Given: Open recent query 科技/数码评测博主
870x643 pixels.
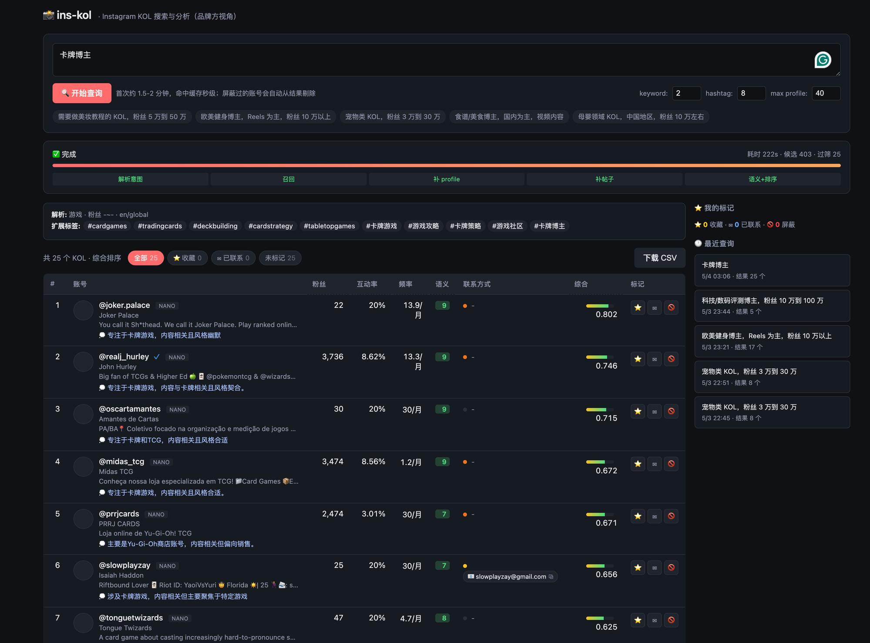Looking at the screenshot, I should [772, 306].
